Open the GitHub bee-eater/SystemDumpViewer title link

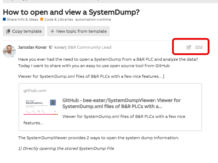point(121,103)
